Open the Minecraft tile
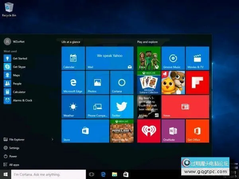The width and height of the screenshot is (239, 179). (x=121, y=131)
